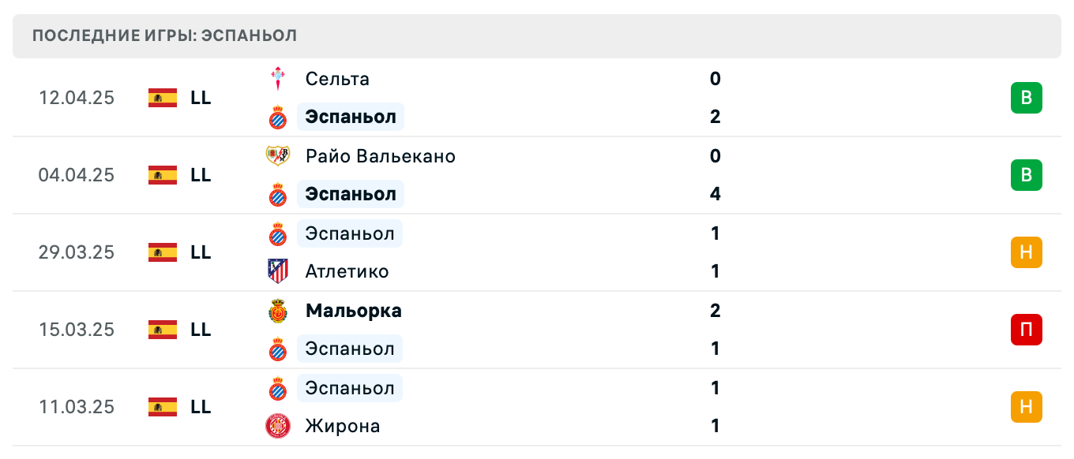The width and height of the screenshot is (1074, 459).
Task: Click red loss badge for Mallorca match
Action: point(1026,330)
